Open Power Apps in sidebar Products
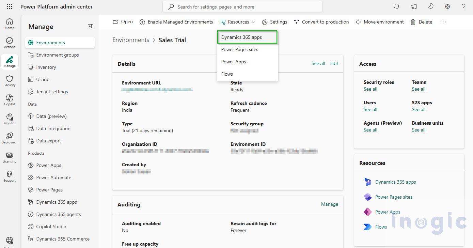 point(60,165)
